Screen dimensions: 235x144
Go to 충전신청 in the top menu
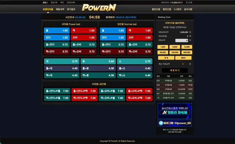pos(156,9)
